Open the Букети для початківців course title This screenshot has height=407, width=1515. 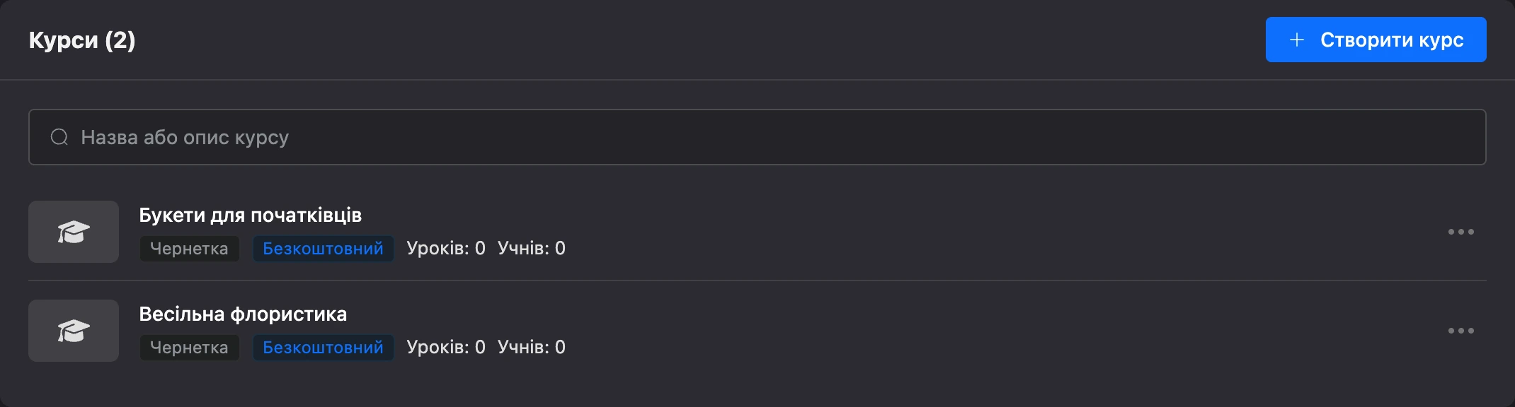(x=251, y=215)
